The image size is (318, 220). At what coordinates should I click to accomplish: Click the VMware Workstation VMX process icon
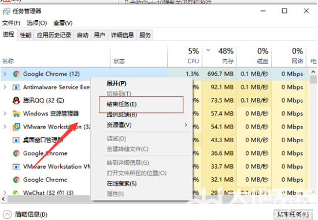[x=16, y=166]
